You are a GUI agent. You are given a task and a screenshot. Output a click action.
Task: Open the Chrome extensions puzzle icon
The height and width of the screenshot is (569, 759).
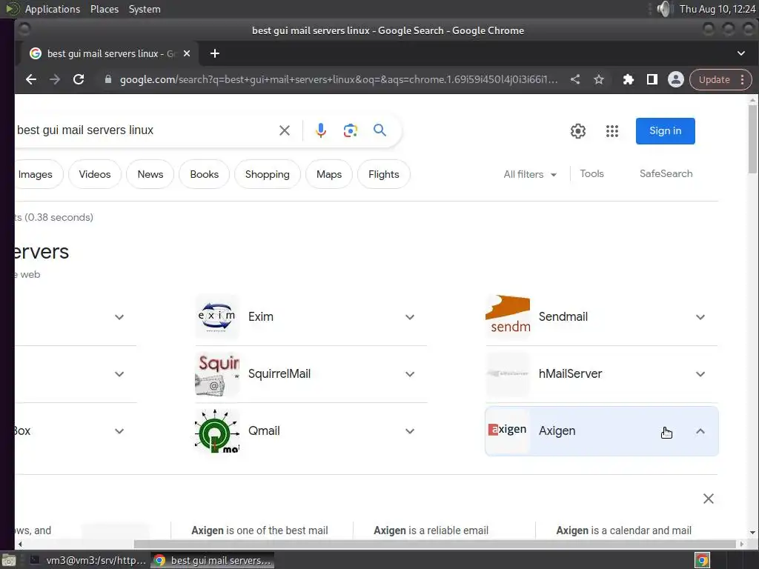point(629,80)
